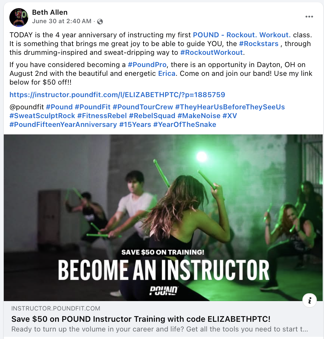Open the three-dot post options menu

click(309, 17)
